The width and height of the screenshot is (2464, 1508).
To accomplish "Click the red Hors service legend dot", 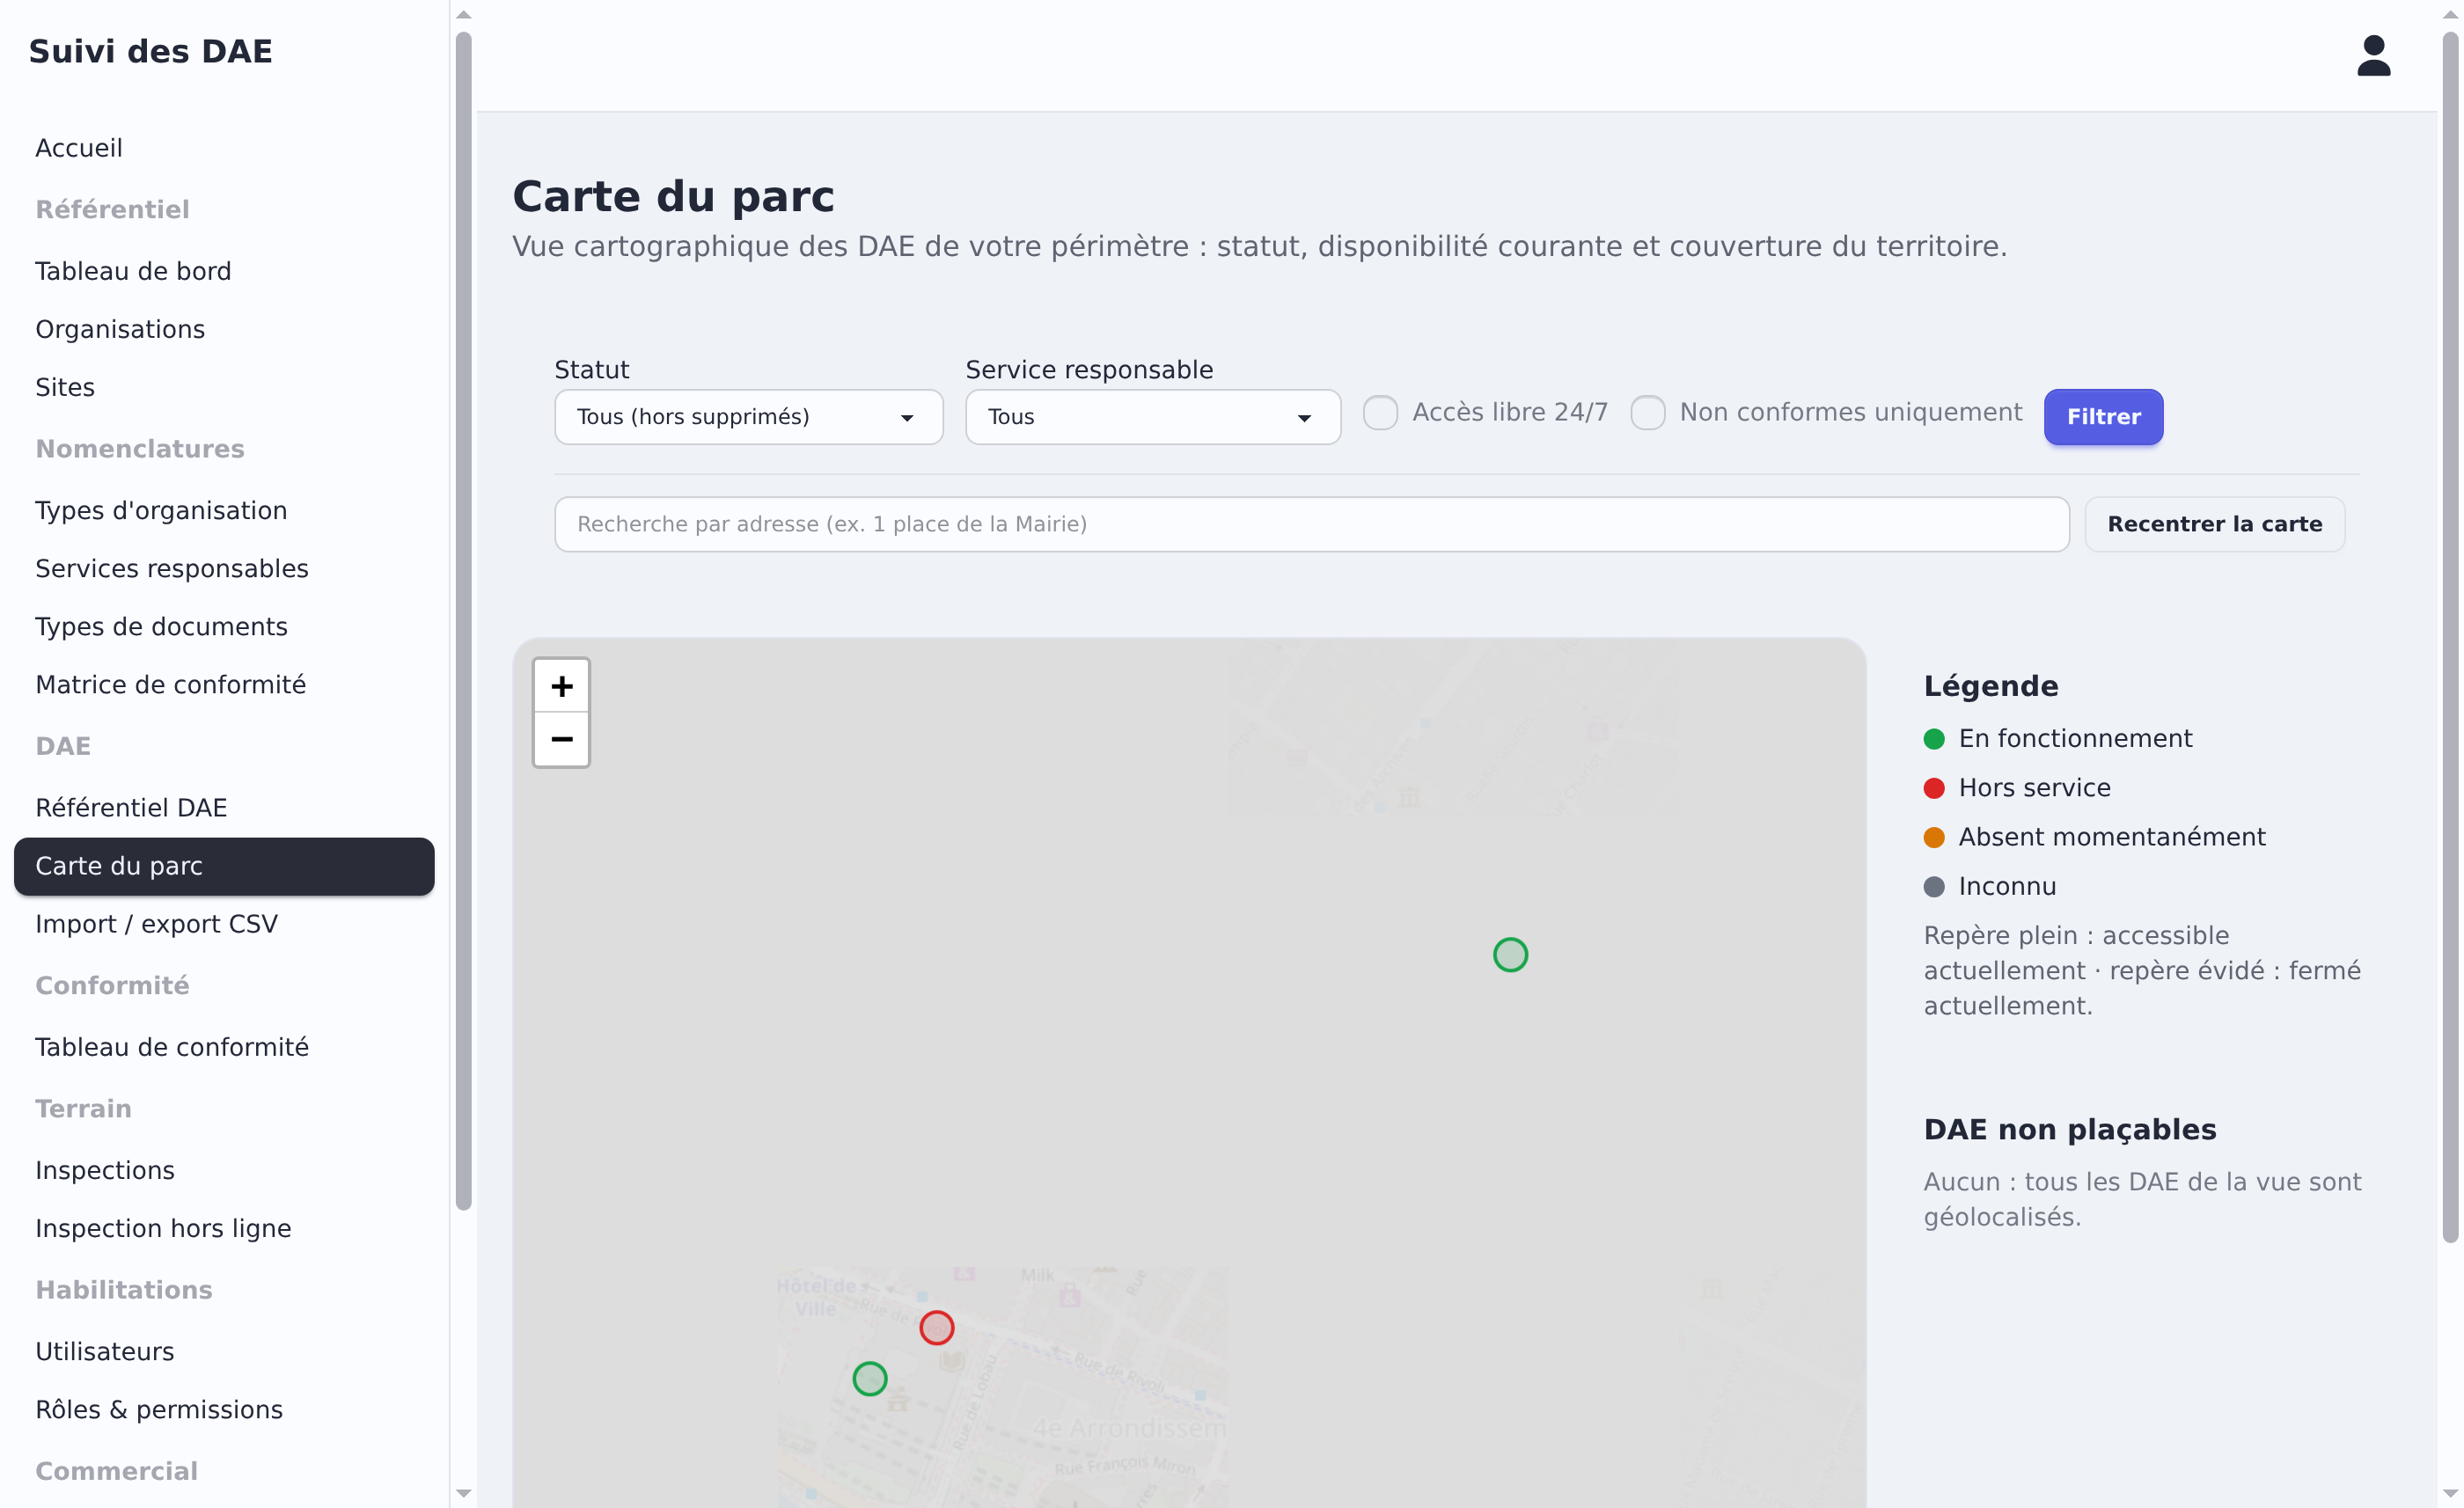I will click(x=1933, y=788).
